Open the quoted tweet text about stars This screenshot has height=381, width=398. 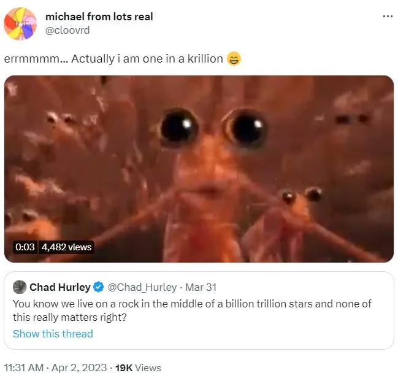point(192,310)
